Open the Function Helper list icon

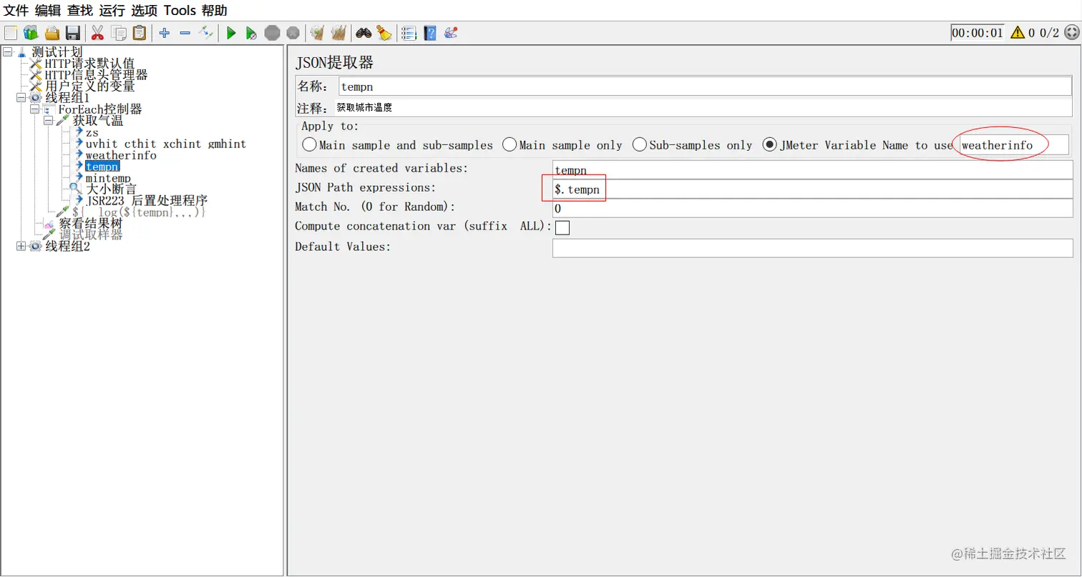409,33
